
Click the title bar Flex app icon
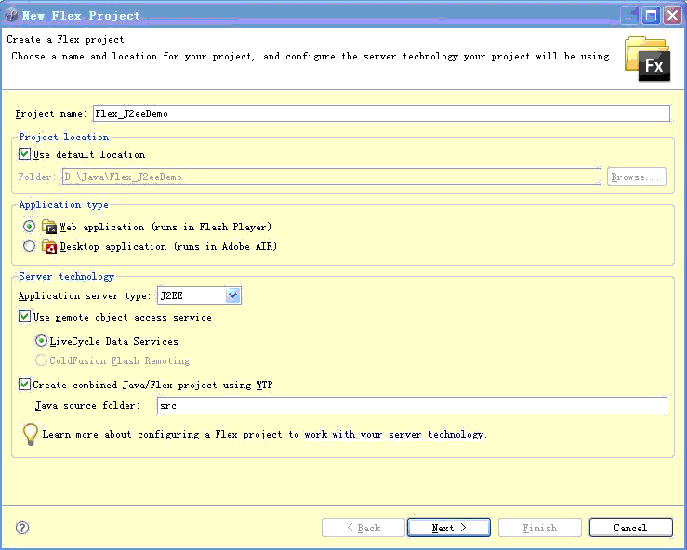pos(10,15)
